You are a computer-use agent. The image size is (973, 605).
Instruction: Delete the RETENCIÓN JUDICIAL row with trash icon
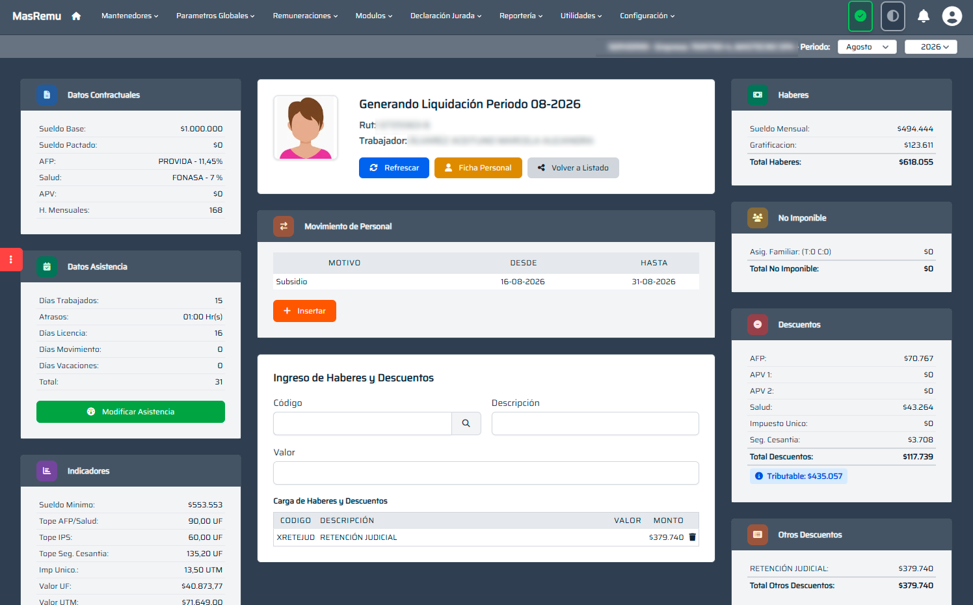693,537
